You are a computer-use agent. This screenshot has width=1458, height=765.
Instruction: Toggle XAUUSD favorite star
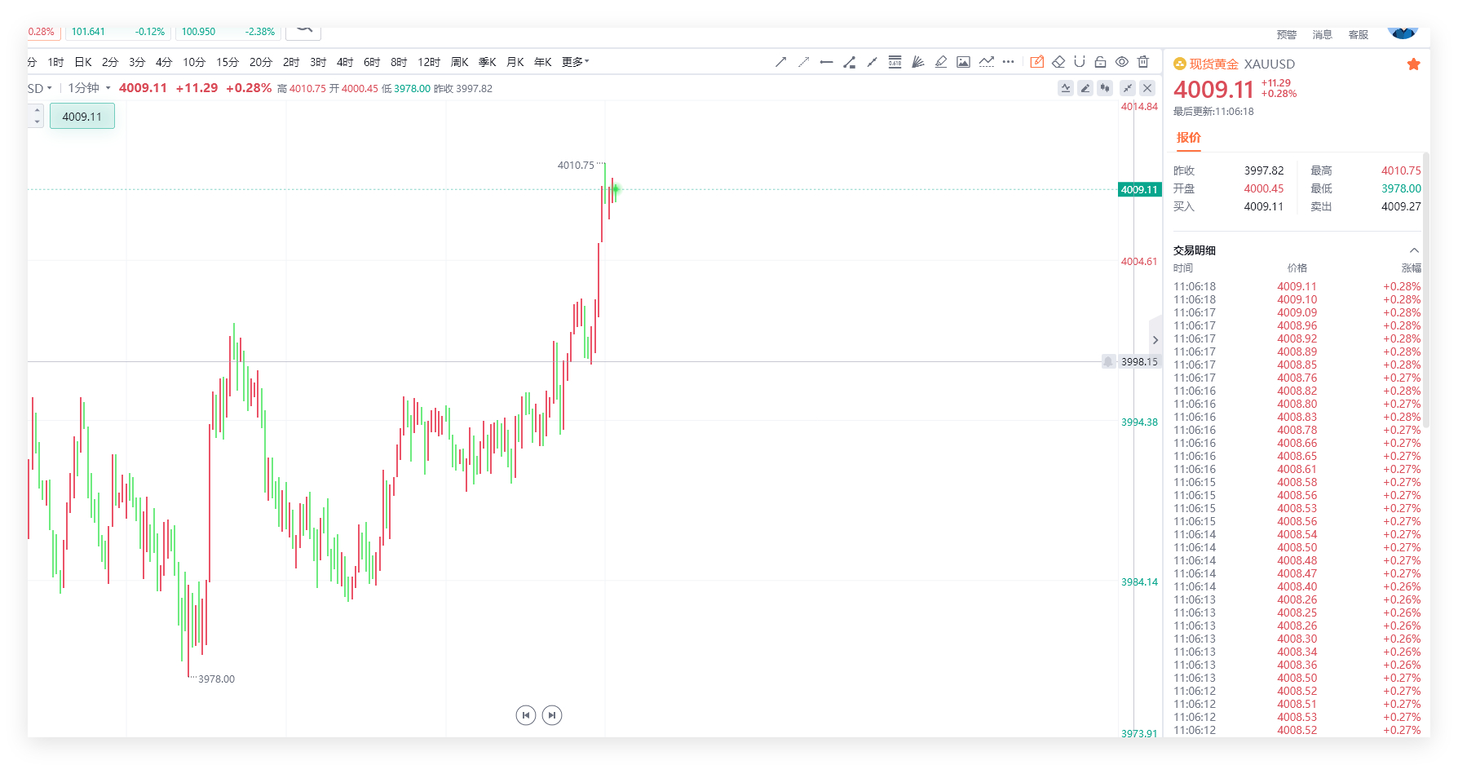pyautogui.click(x=1413, y=64)
